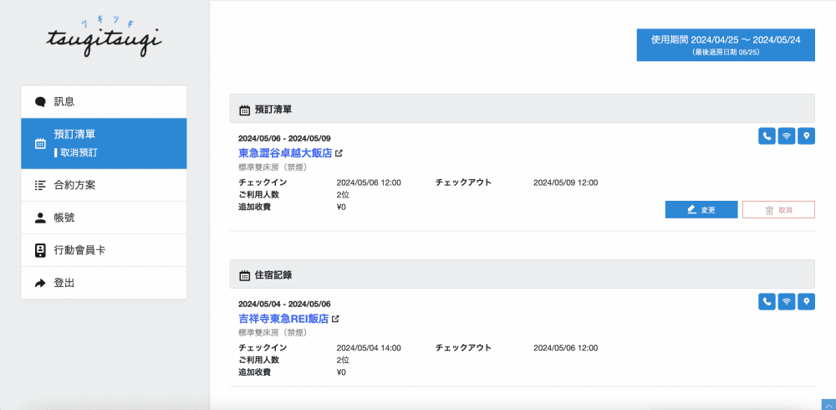Open the 合約方案 menu item

[104, 185]
